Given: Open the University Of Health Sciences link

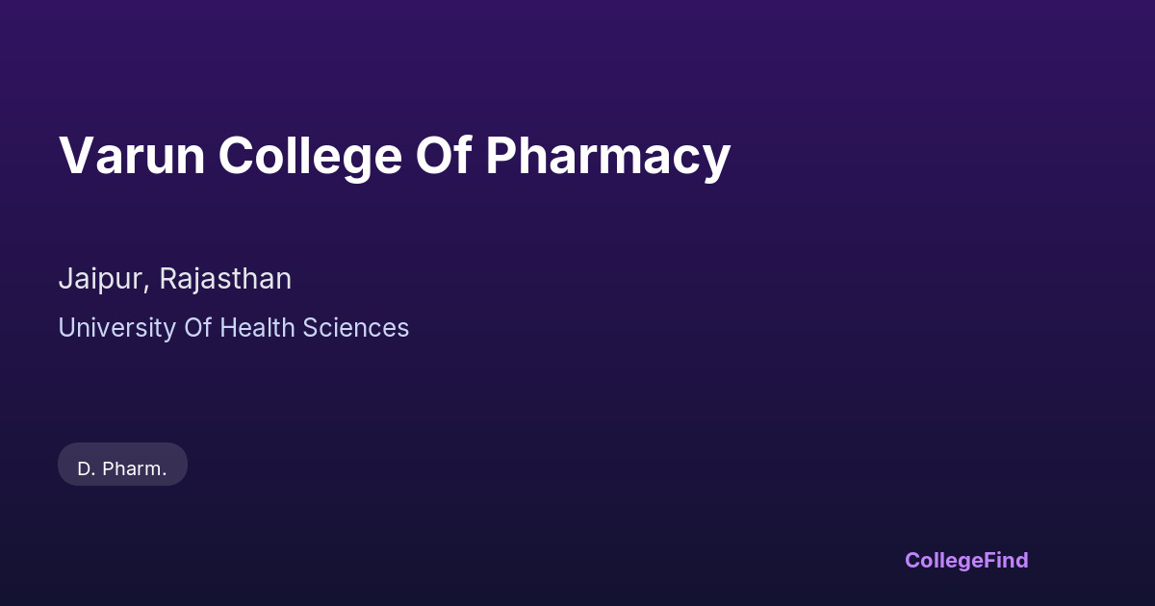Looking at the screenshot, I should click(233, 328).
